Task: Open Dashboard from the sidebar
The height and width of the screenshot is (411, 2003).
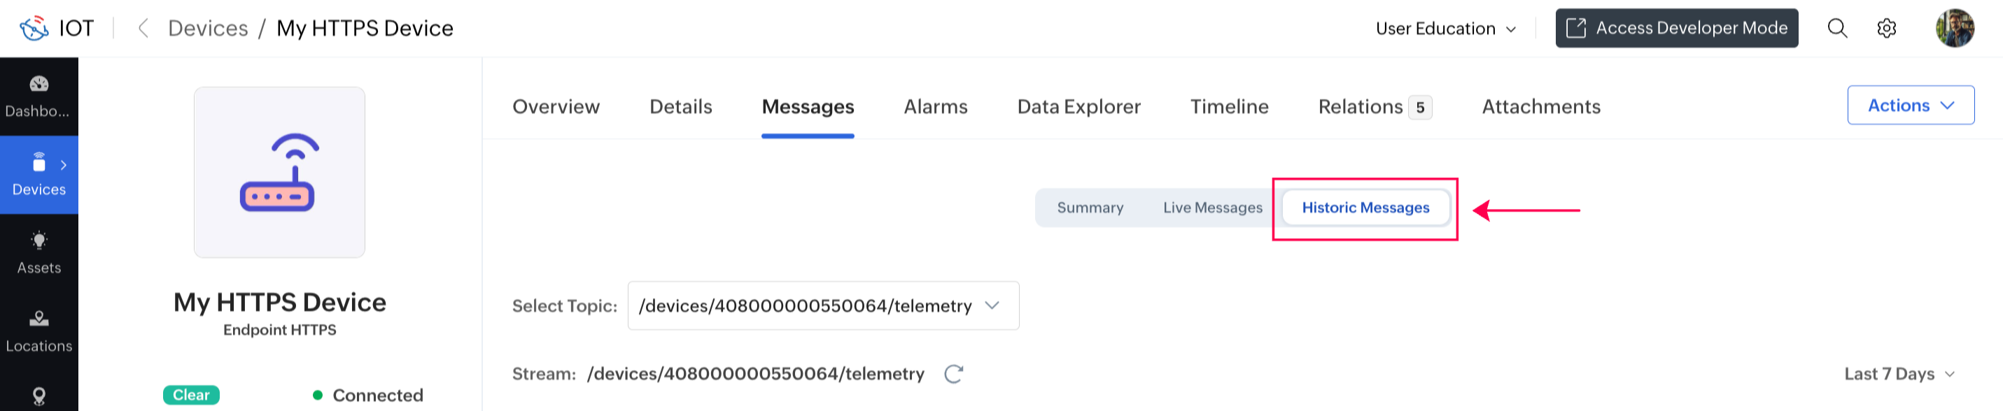Action: click(39, 96)
